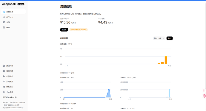This screenshot has width=206, height=111.
Task: Click the tall light-blue bar in Tokens chart
Action: [169, 93]
